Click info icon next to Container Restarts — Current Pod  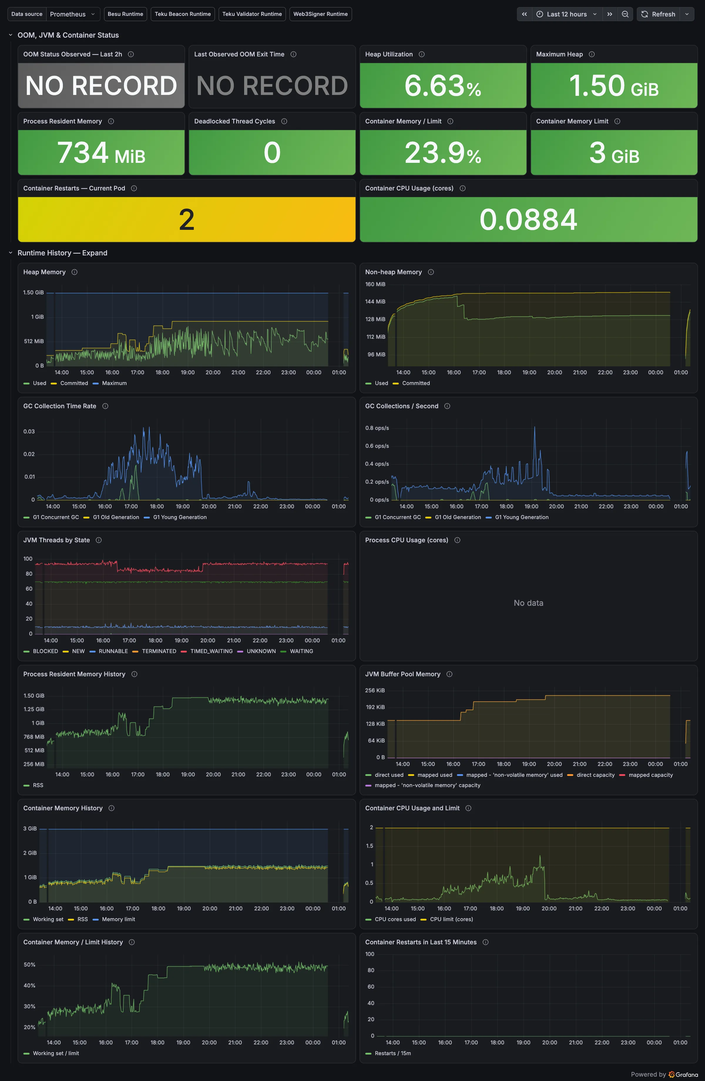point(134,188)
